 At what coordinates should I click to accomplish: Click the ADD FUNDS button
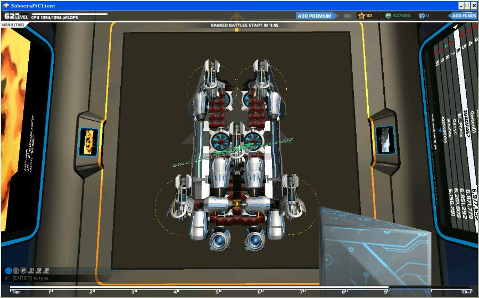point(463,16)
